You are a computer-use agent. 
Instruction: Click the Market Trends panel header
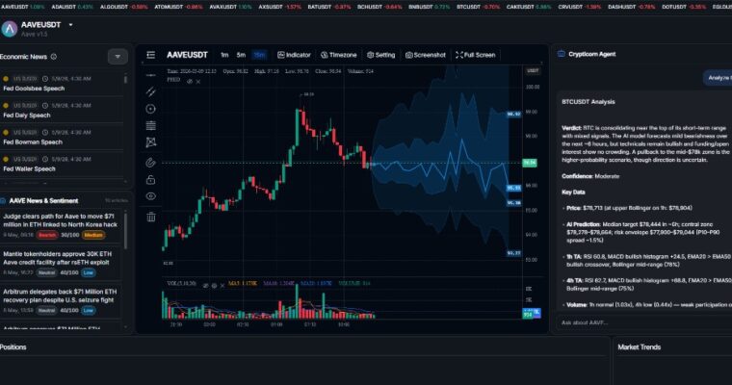click(x=640, y=347)
